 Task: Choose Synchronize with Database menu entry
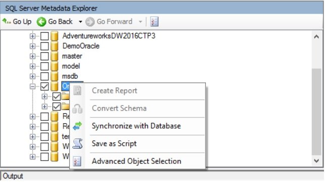coord(138,126)
